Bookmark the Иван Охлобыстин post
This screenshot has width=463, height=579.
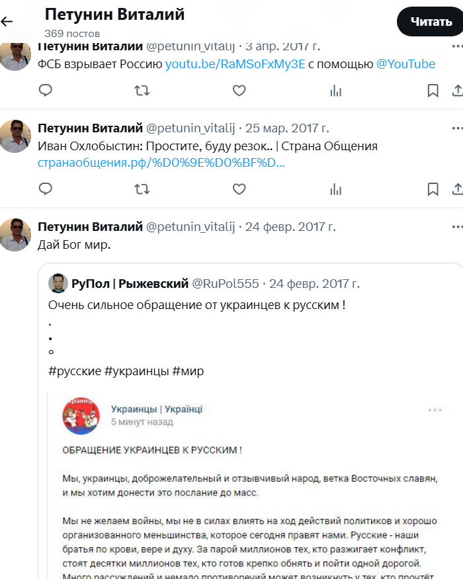coord(433,189)
